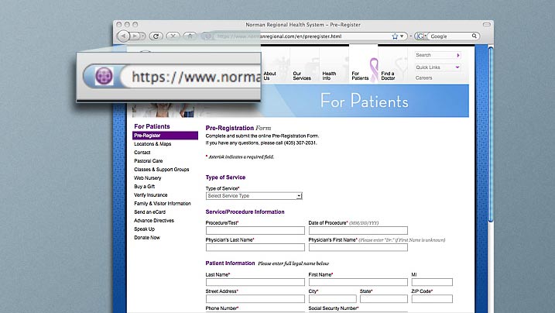Stop loading with the X toolbar button

(173, 36)
